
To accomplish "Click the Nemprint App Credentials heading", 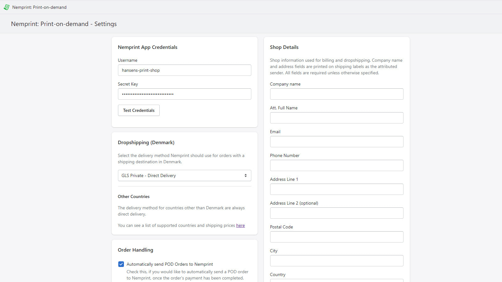I will point(147,47).
